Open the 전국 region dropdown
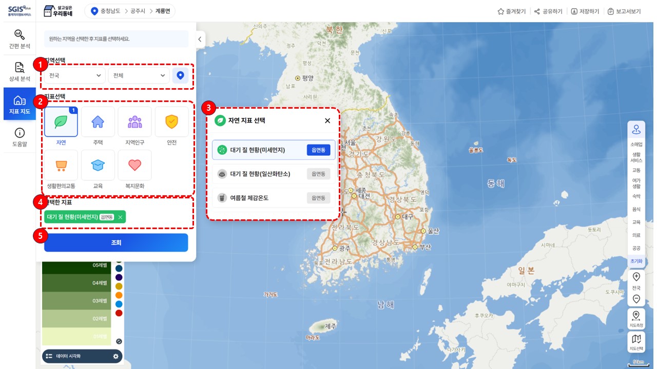The height and width of the screenshot is (369, 657). [75, 75]
